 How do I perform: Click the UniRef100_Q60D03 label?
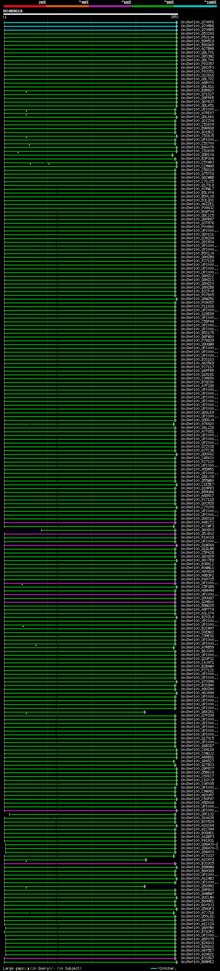pos(197,530)
